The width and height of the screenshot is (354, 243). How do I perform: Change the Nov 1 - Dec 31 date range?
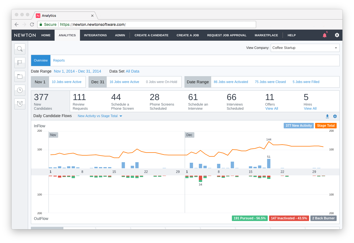(77, 71)
